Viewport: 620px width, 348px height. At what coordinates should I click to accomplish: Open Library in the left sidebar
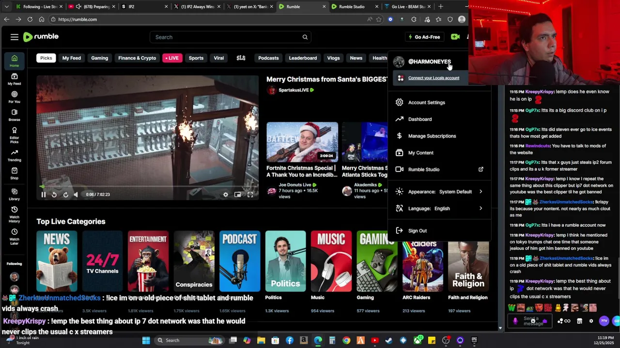coord(14,194)
